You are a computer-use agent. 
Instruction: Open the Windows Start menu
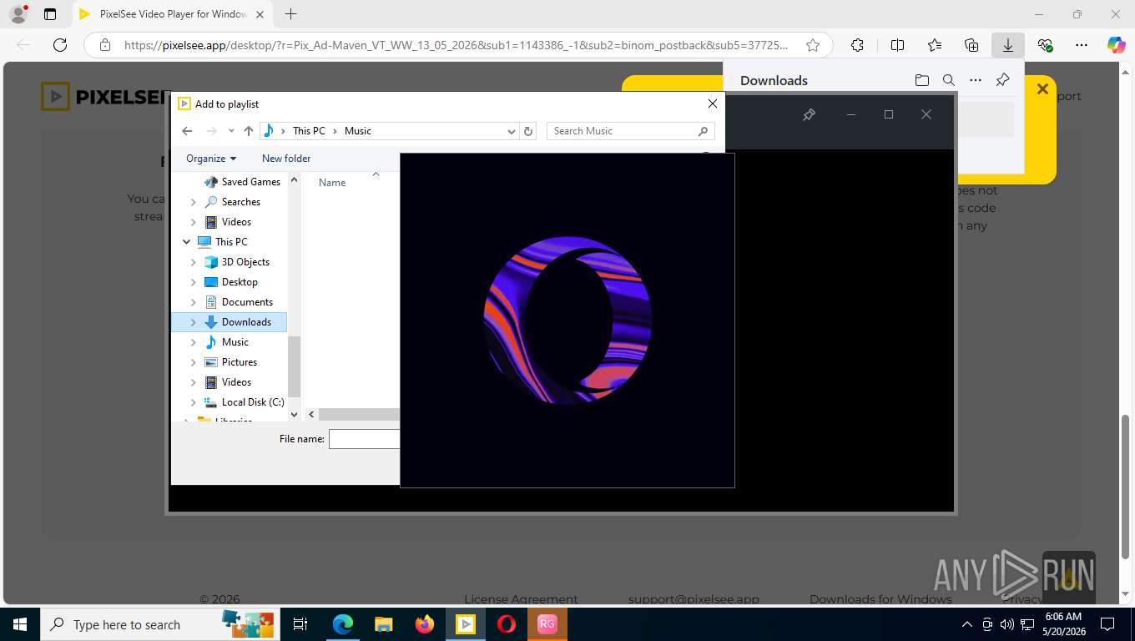19,624
